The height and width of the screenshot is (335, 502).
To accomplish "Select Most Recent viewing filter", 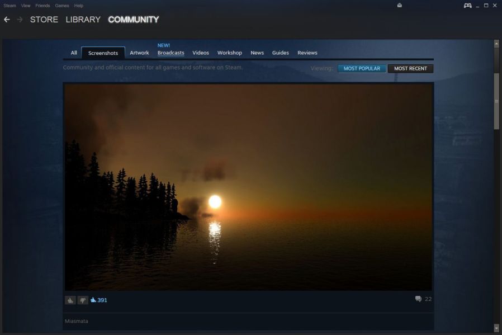I will click(x=410, y=69).
